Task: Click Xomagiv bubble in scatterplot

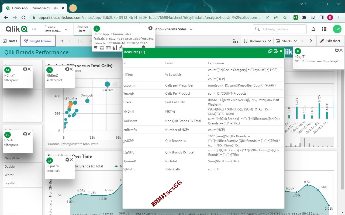Action: 87,101
